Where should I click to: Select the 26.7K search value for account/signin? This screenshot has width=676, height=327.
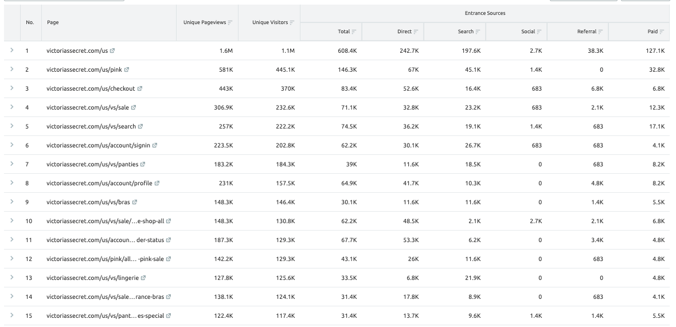[473, 145]
